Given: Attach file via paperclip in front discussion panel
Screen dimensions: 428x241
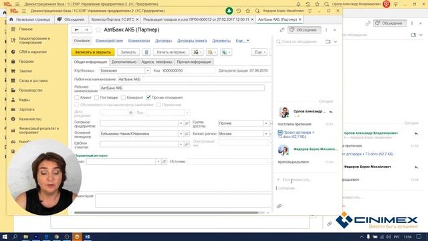Looking at the screenshot, I should coord(279,206).
